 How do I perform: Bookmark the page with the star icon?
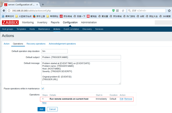point(169,11)
